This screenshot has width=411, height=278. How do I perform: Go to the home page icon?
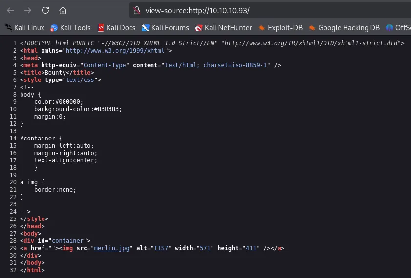pyautogui.click(x=63, y=10)
